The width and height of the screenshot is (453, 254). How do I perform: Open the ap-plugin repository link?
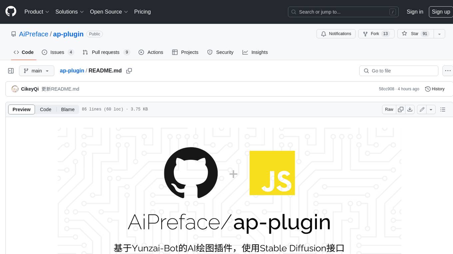pos(68,34)
